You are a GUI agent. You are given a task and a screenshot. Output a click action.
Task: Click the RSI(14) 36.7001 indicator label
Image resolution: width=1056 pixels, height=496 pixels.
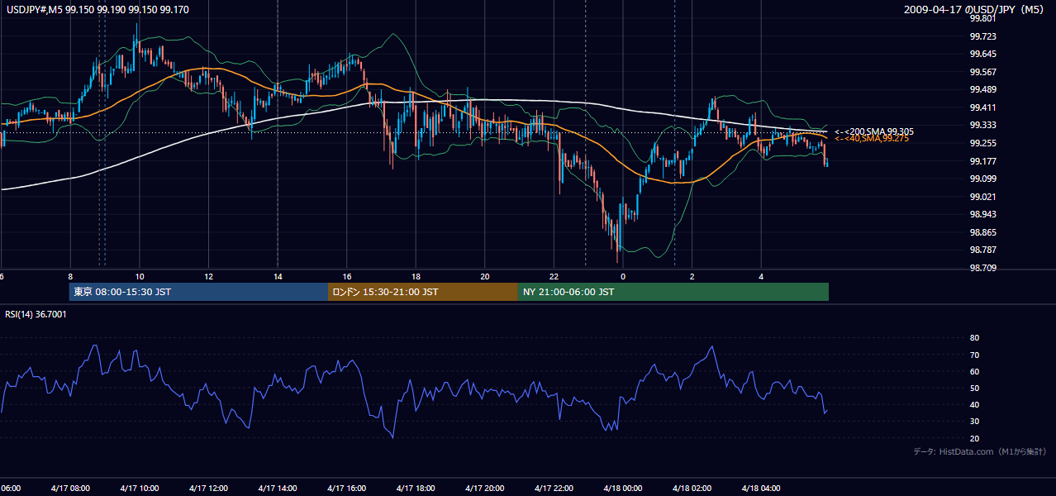click(36, 314)
